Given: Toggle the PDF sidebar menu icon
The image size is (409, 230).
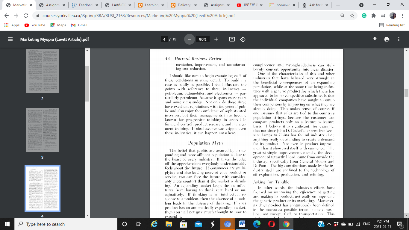Looking at the screenshot, I should click(10, 39).
